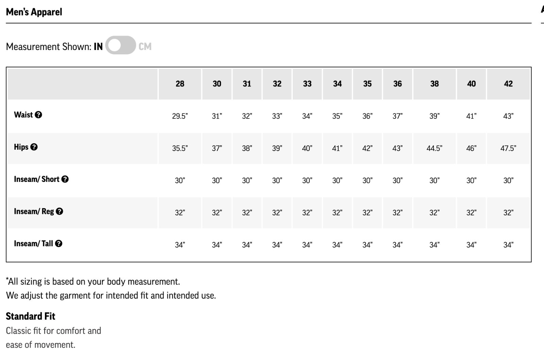The image size is (544, 352).
Task: Click the Inseam/ Tall row label
Action: tap(33, 244)
